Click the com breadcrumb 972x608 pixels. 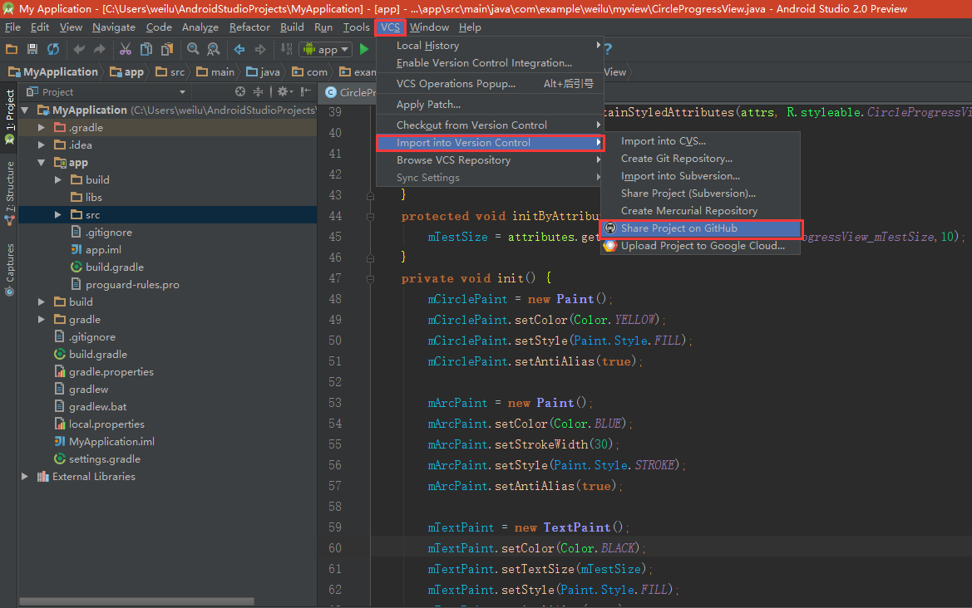(309, 71)
